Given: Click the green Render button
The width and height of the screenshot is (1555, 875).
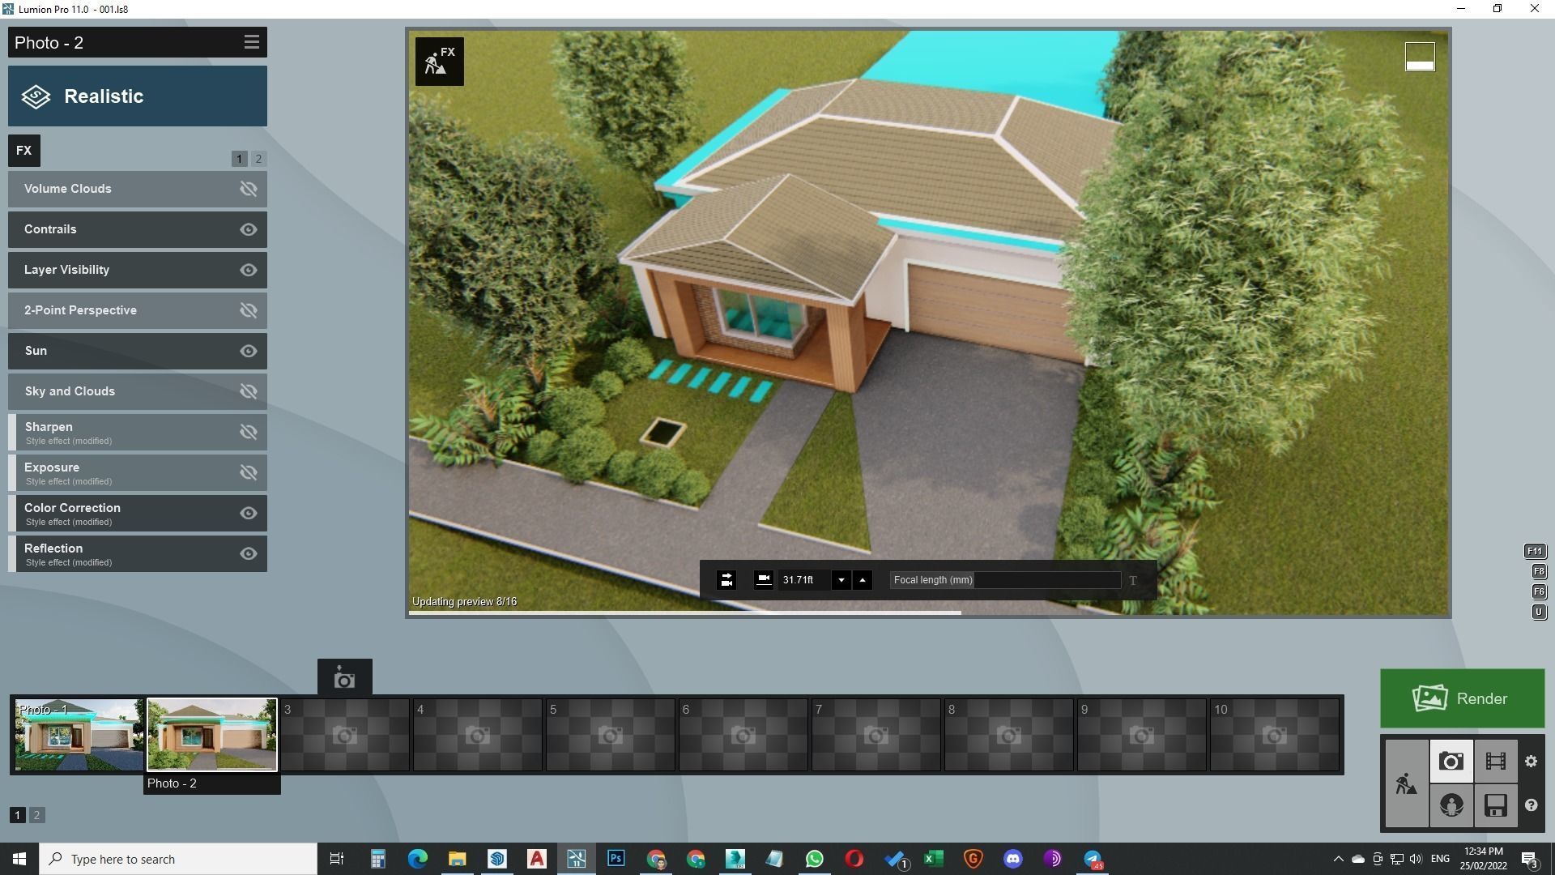Looking at the screenshot, I should [1462, 698].
